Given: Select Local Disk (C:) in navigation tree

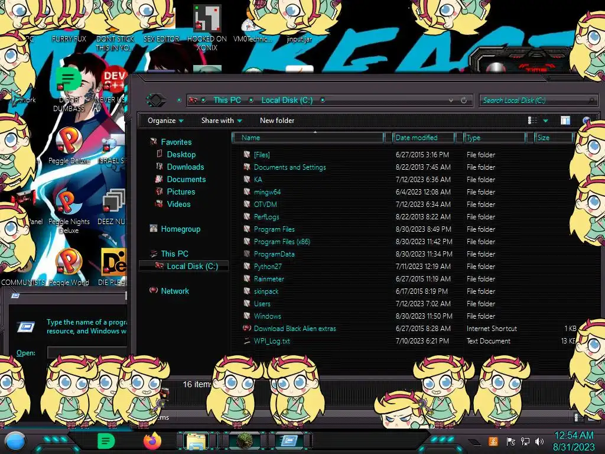Looking at the screenshot, I should point(192,266).
